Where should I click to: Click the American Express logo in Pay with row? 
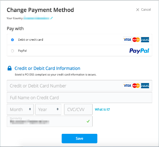[x=145, y=40]
